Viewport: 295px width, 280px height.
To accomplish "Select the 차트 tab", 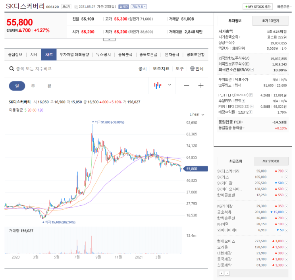I will [x=49, y=54].
